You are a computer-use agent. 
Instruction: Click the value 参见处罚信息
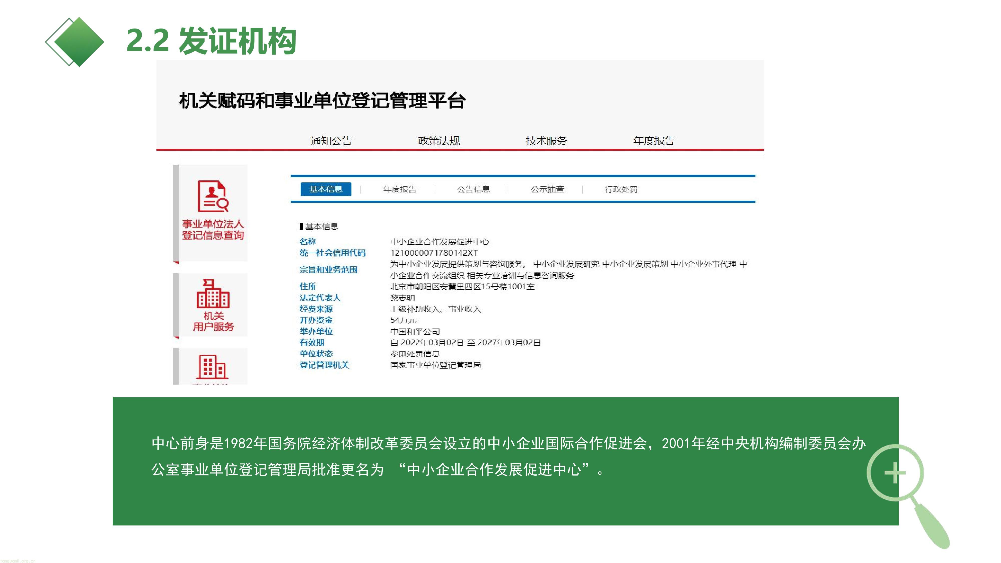415,354
